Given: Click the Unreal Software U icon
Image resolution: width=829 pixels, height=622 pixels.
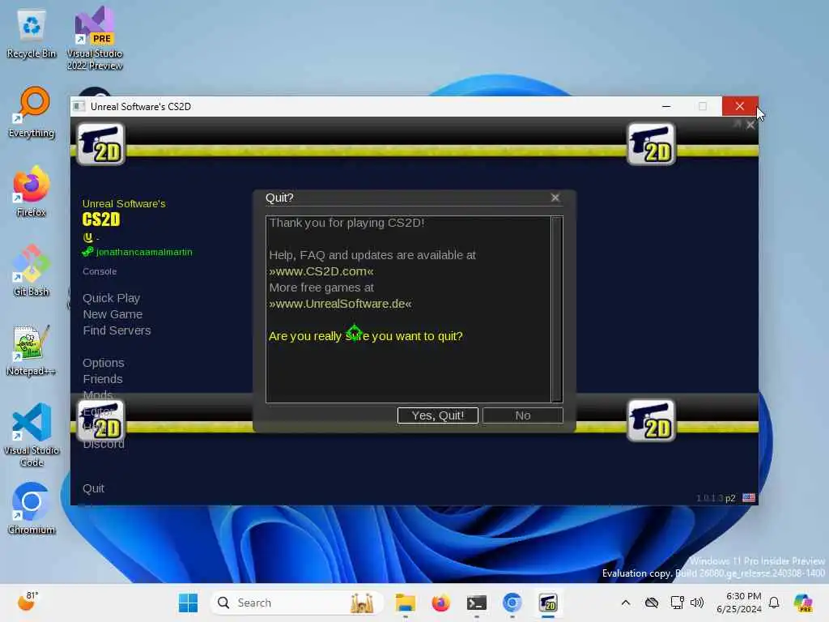Looking at the screenshot, I should pos(87,237).
